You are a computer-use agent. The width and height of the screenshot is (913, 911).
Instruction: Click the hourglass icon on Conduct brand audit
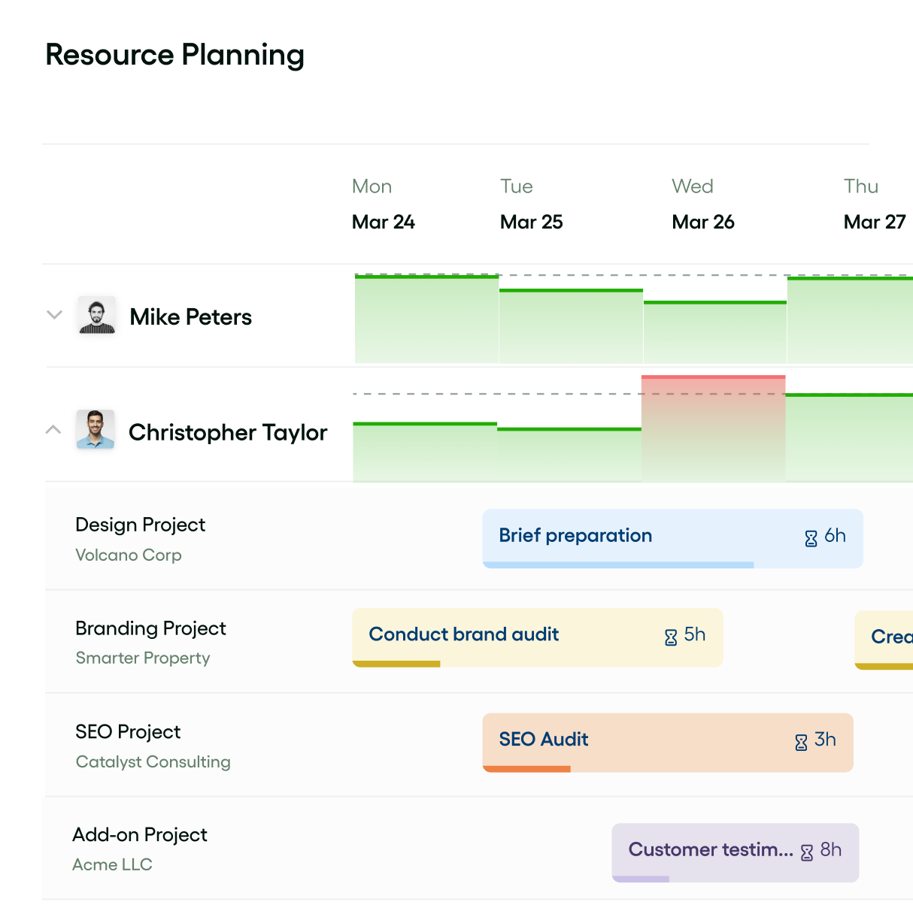tap(670, 636)
